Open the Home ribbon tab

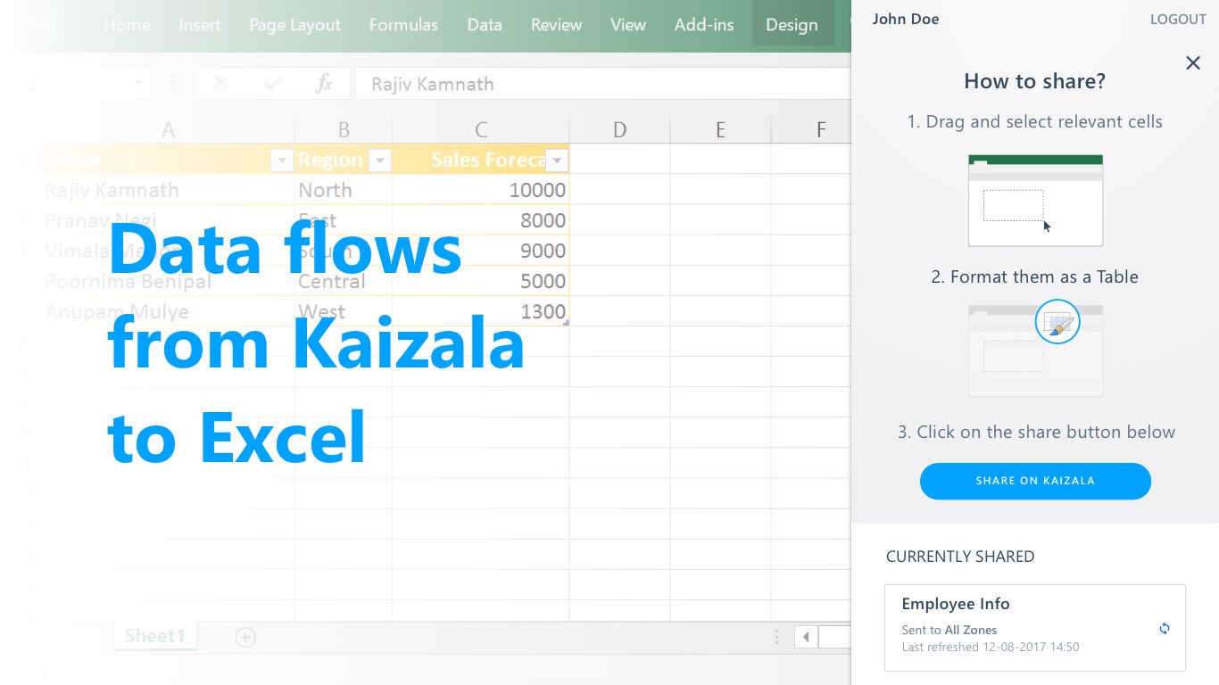point(127,25)
